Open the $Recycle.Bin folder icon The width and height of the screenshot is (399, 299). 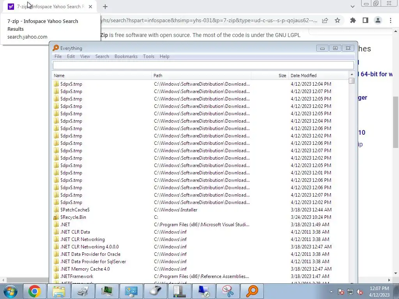pos(56,217)
